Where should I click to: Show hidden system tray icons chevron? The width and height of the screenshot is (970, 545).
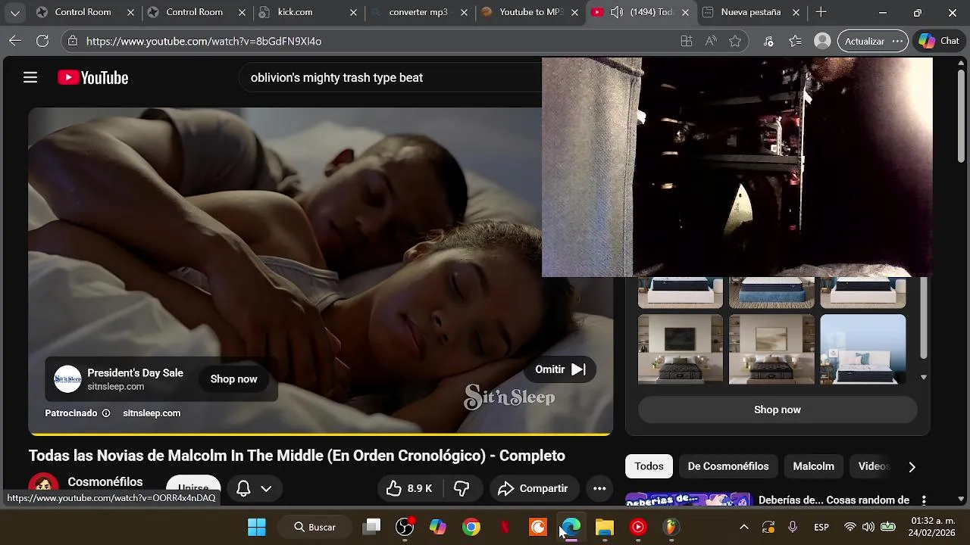744,527
